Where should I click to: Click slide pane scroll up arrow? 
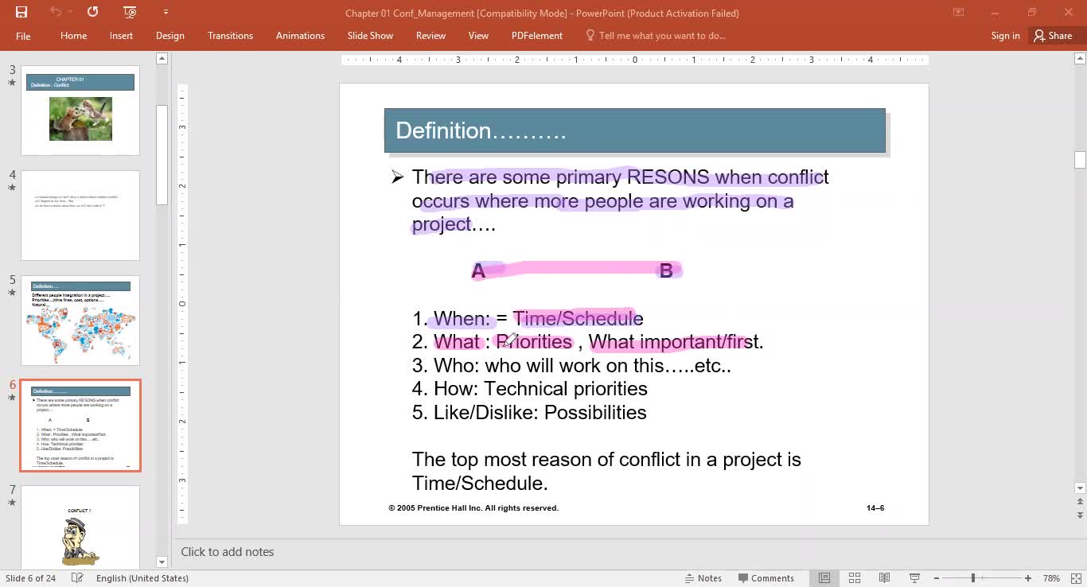(1080, 58)
